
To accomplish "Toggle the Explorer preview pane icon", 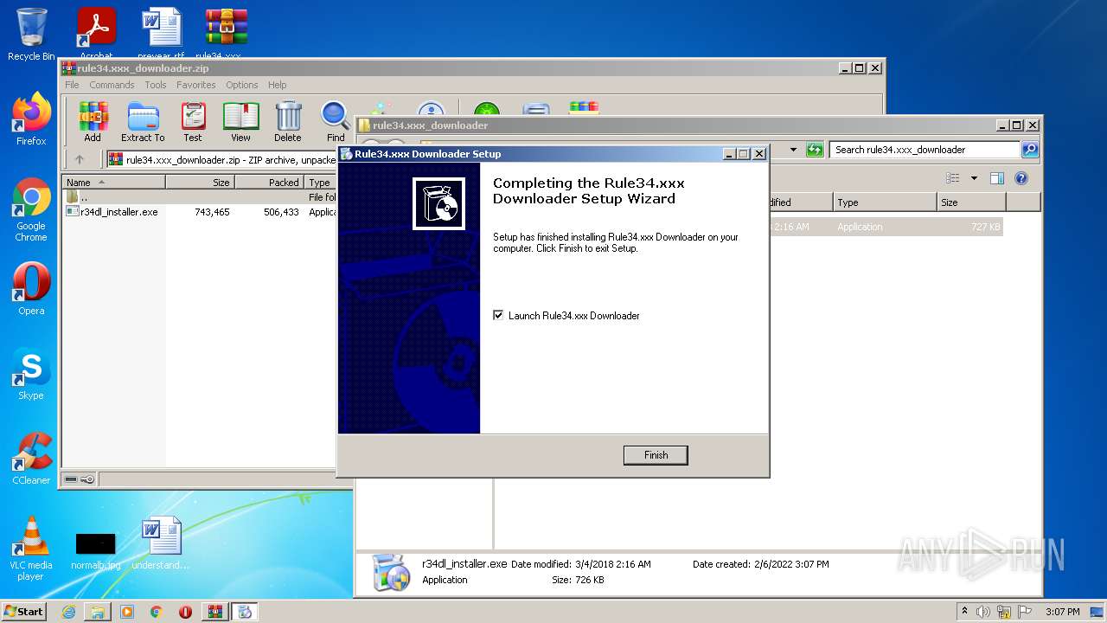I will click(x=996, y=178).
